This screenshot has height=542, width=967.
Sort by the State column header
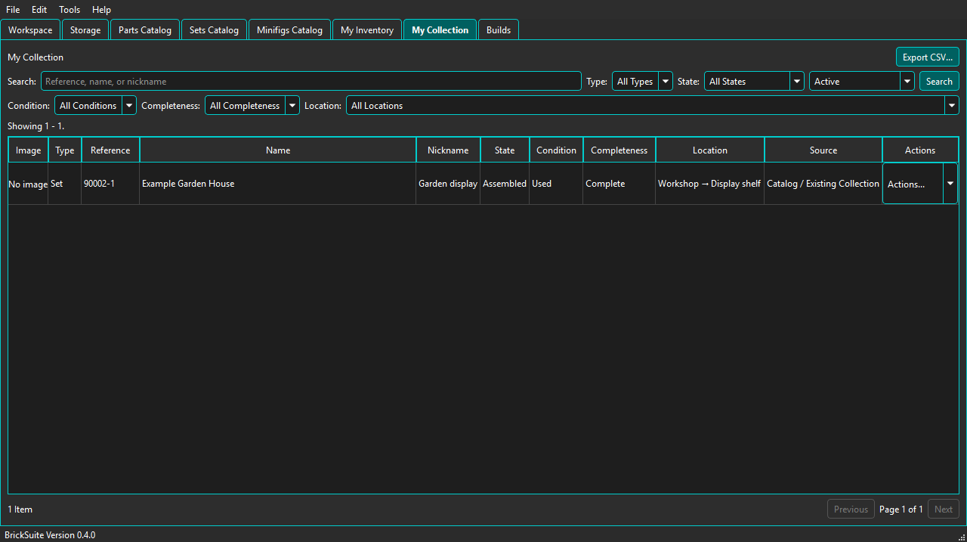[505, 150]
